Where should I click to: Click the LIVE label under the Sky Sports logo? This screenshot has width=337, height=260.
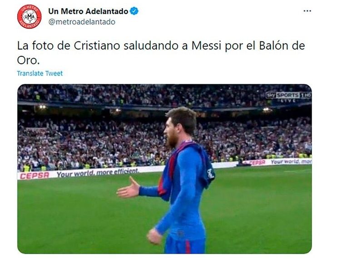pyautogui.click(x=288, y=100)
